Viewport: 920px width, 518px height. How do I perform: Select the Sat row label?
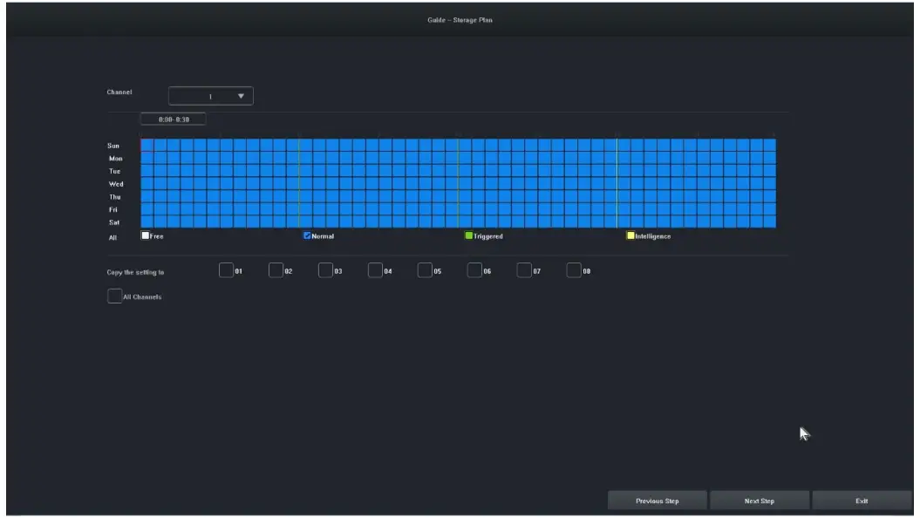tap(114, 222)
